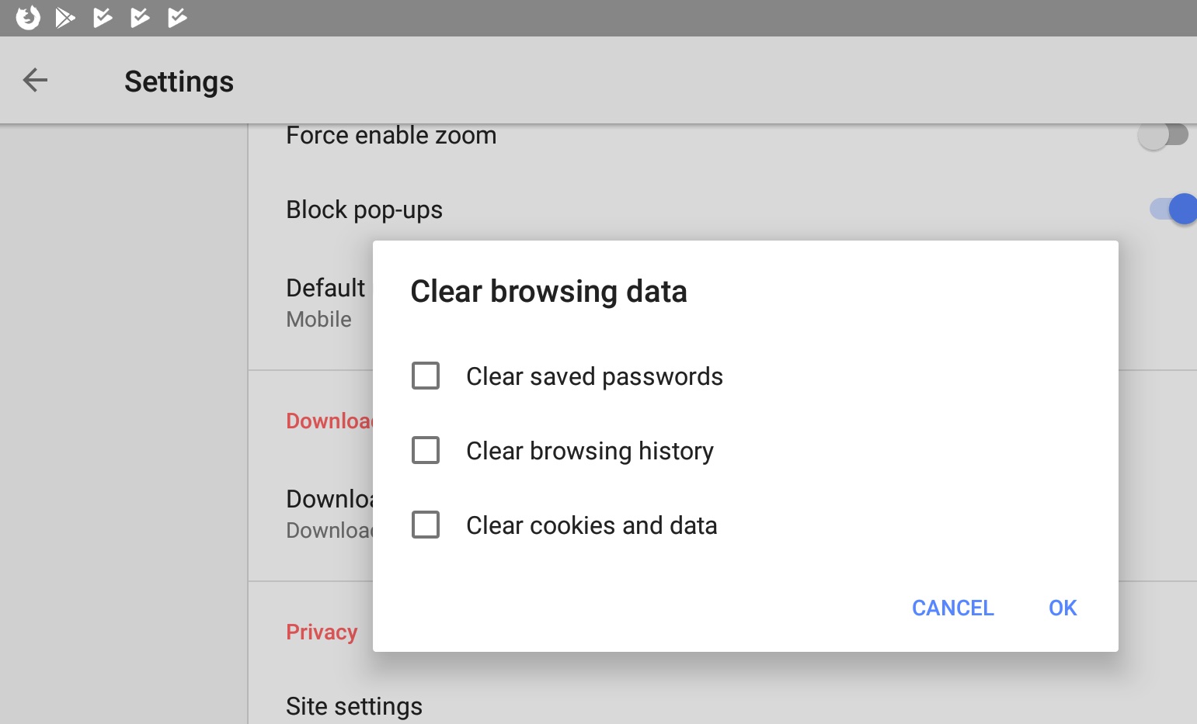Open the Download location entry under Downloads

coord(329,514)
